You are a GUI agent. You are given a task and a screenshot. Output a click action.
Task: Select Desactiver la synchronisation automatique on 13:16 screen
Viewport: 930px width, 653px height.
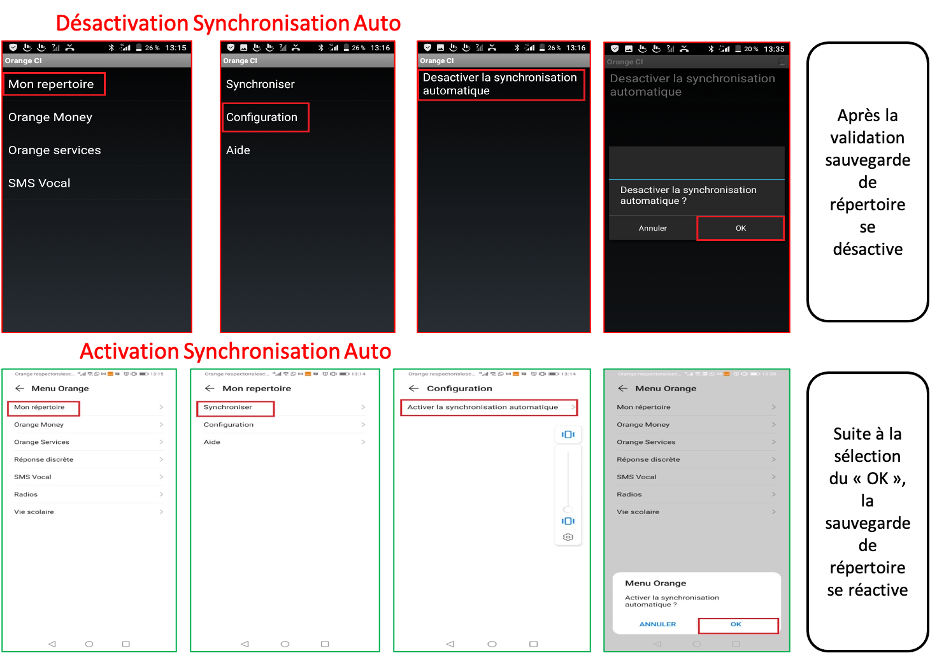point(501,85)
